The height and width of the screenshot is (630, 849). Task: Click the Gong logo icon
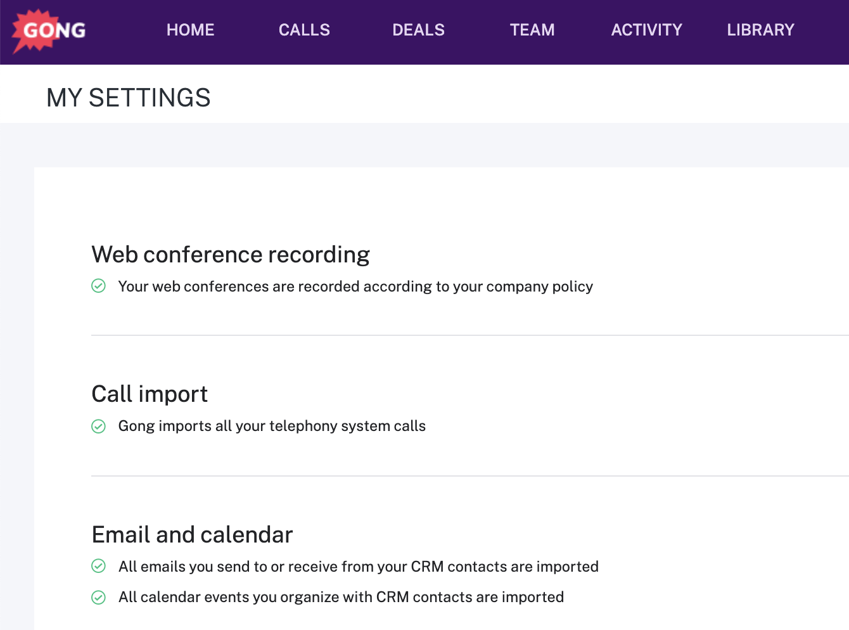(x=48, y=29)
